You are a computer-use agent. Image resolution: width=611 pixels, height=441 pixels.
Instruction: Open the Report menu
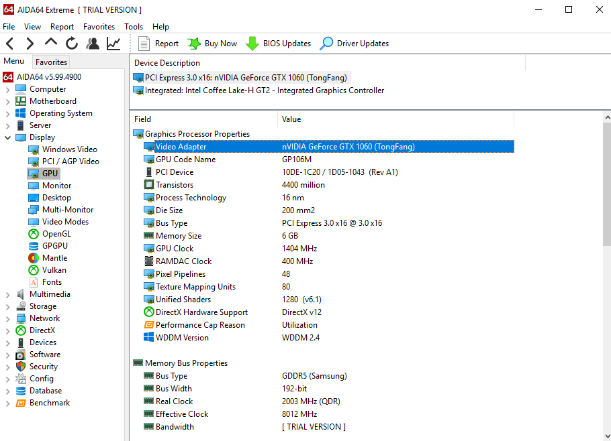point(62,26)
